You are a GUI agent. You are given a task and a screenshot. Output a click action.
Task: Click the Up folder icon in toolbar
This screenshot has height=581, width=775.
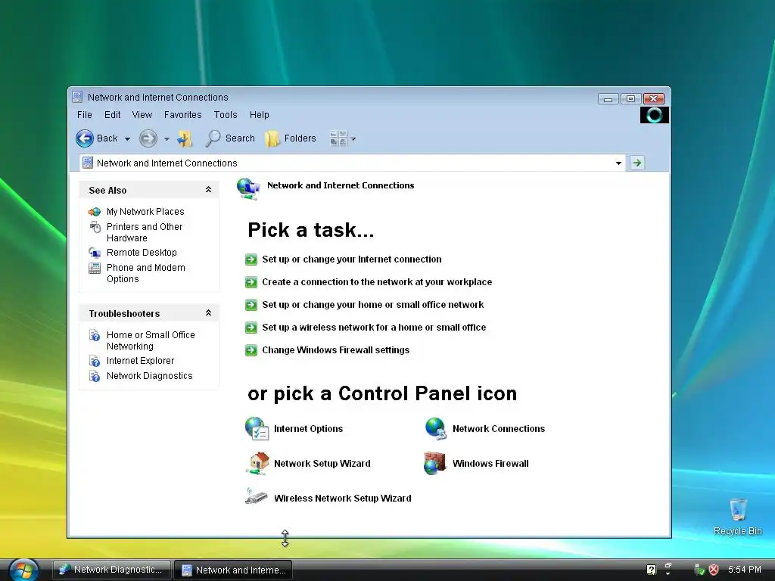[185, 139]
